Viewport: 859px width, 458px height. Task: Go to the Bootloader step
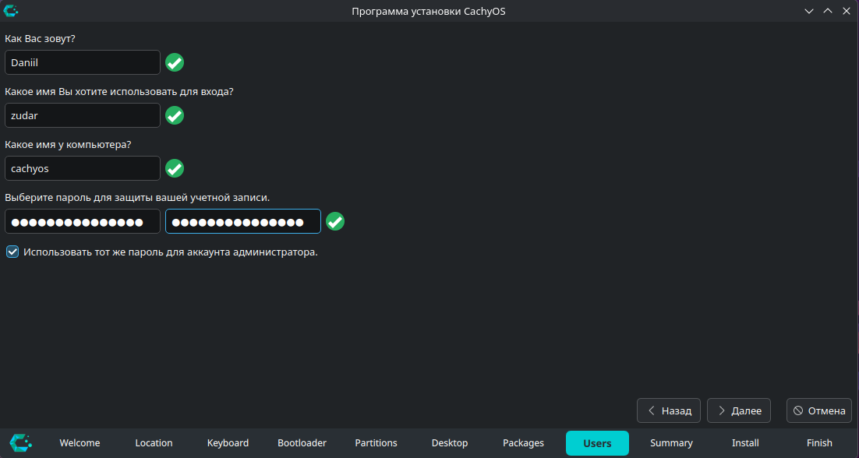click(302, 442)
